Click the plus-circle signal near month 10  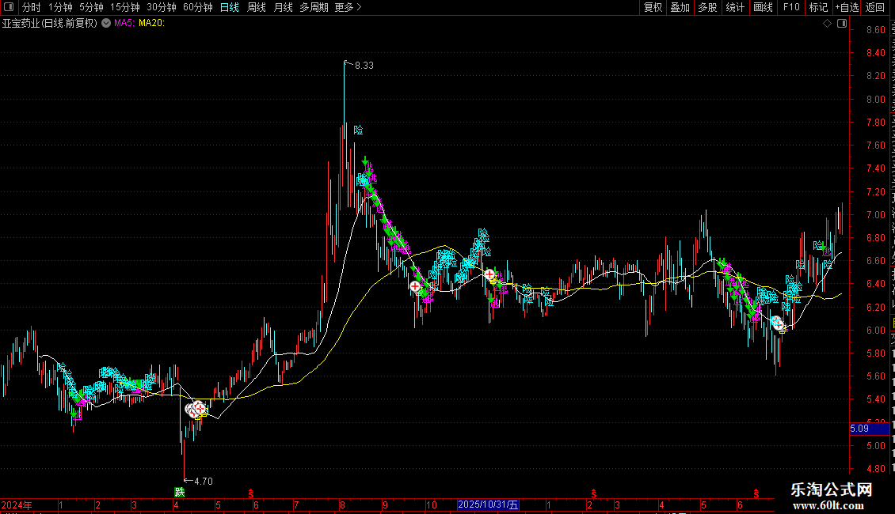tap(415, 286)
